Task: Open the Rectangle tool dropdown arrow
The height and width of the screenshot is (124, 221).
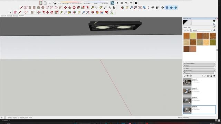Action: (x=35, y=12)
